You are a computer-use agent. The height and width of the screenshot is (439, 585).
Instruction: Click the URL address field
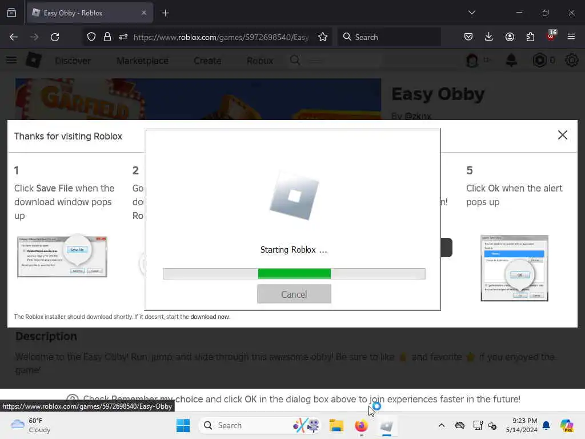[x=221, y=37]
